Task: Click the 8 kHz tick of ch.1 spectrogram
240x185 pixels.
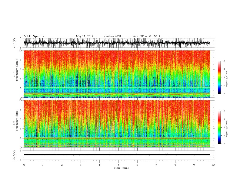Action: [21, 60]
